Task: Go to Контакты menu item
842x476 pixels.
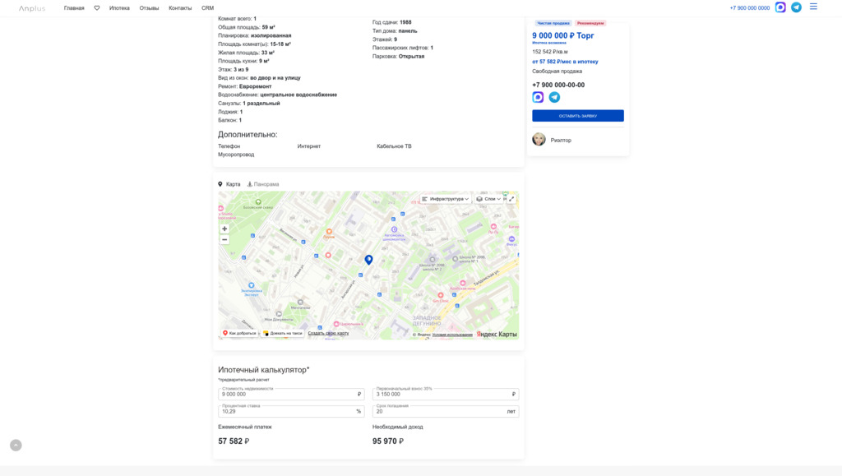Action: pos(180,8)
